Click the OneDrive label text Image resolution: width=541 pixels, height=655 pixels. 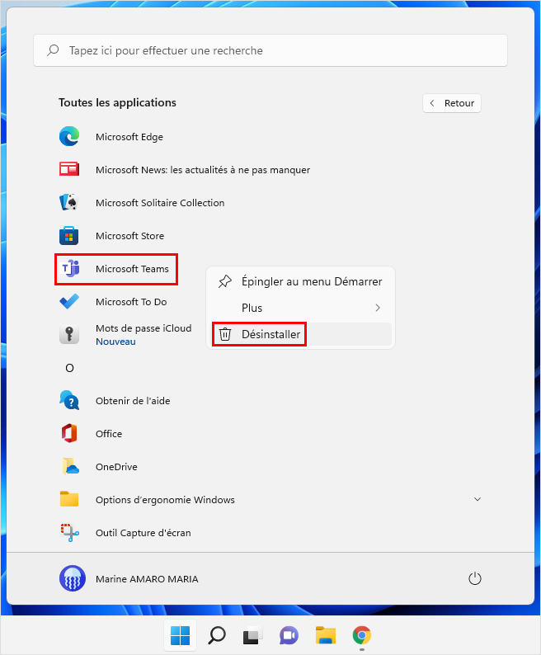pos(116,467)
